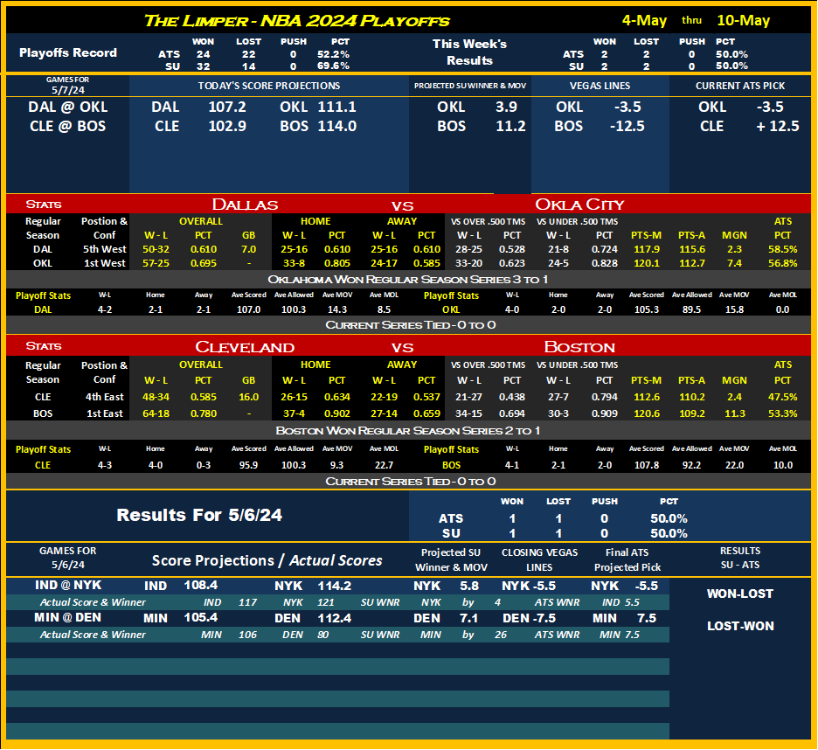The image size is (818, 750).
Task: Select the "IND @ NYK" game row label
Action: pos(68,586)
